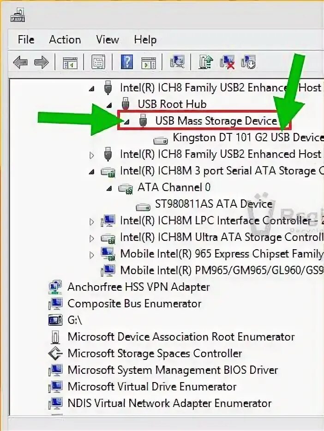Click the blue Help question-mark icon
The image size is (324, 431).
127,62
